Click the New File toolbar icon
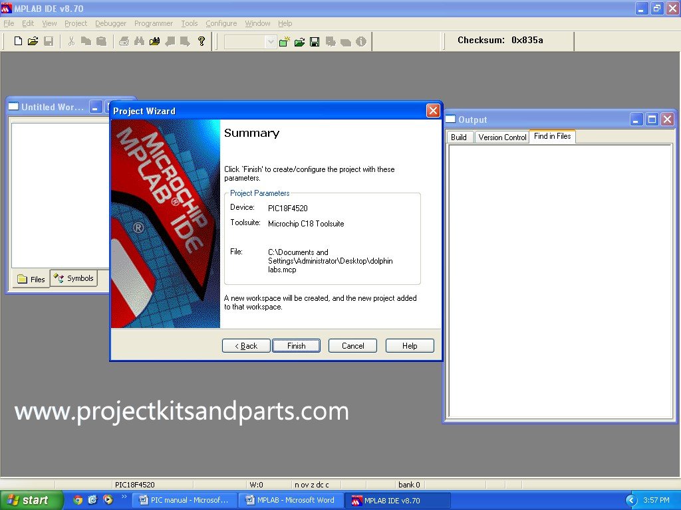This screenshot has height=510, width=681. point(18,41)
